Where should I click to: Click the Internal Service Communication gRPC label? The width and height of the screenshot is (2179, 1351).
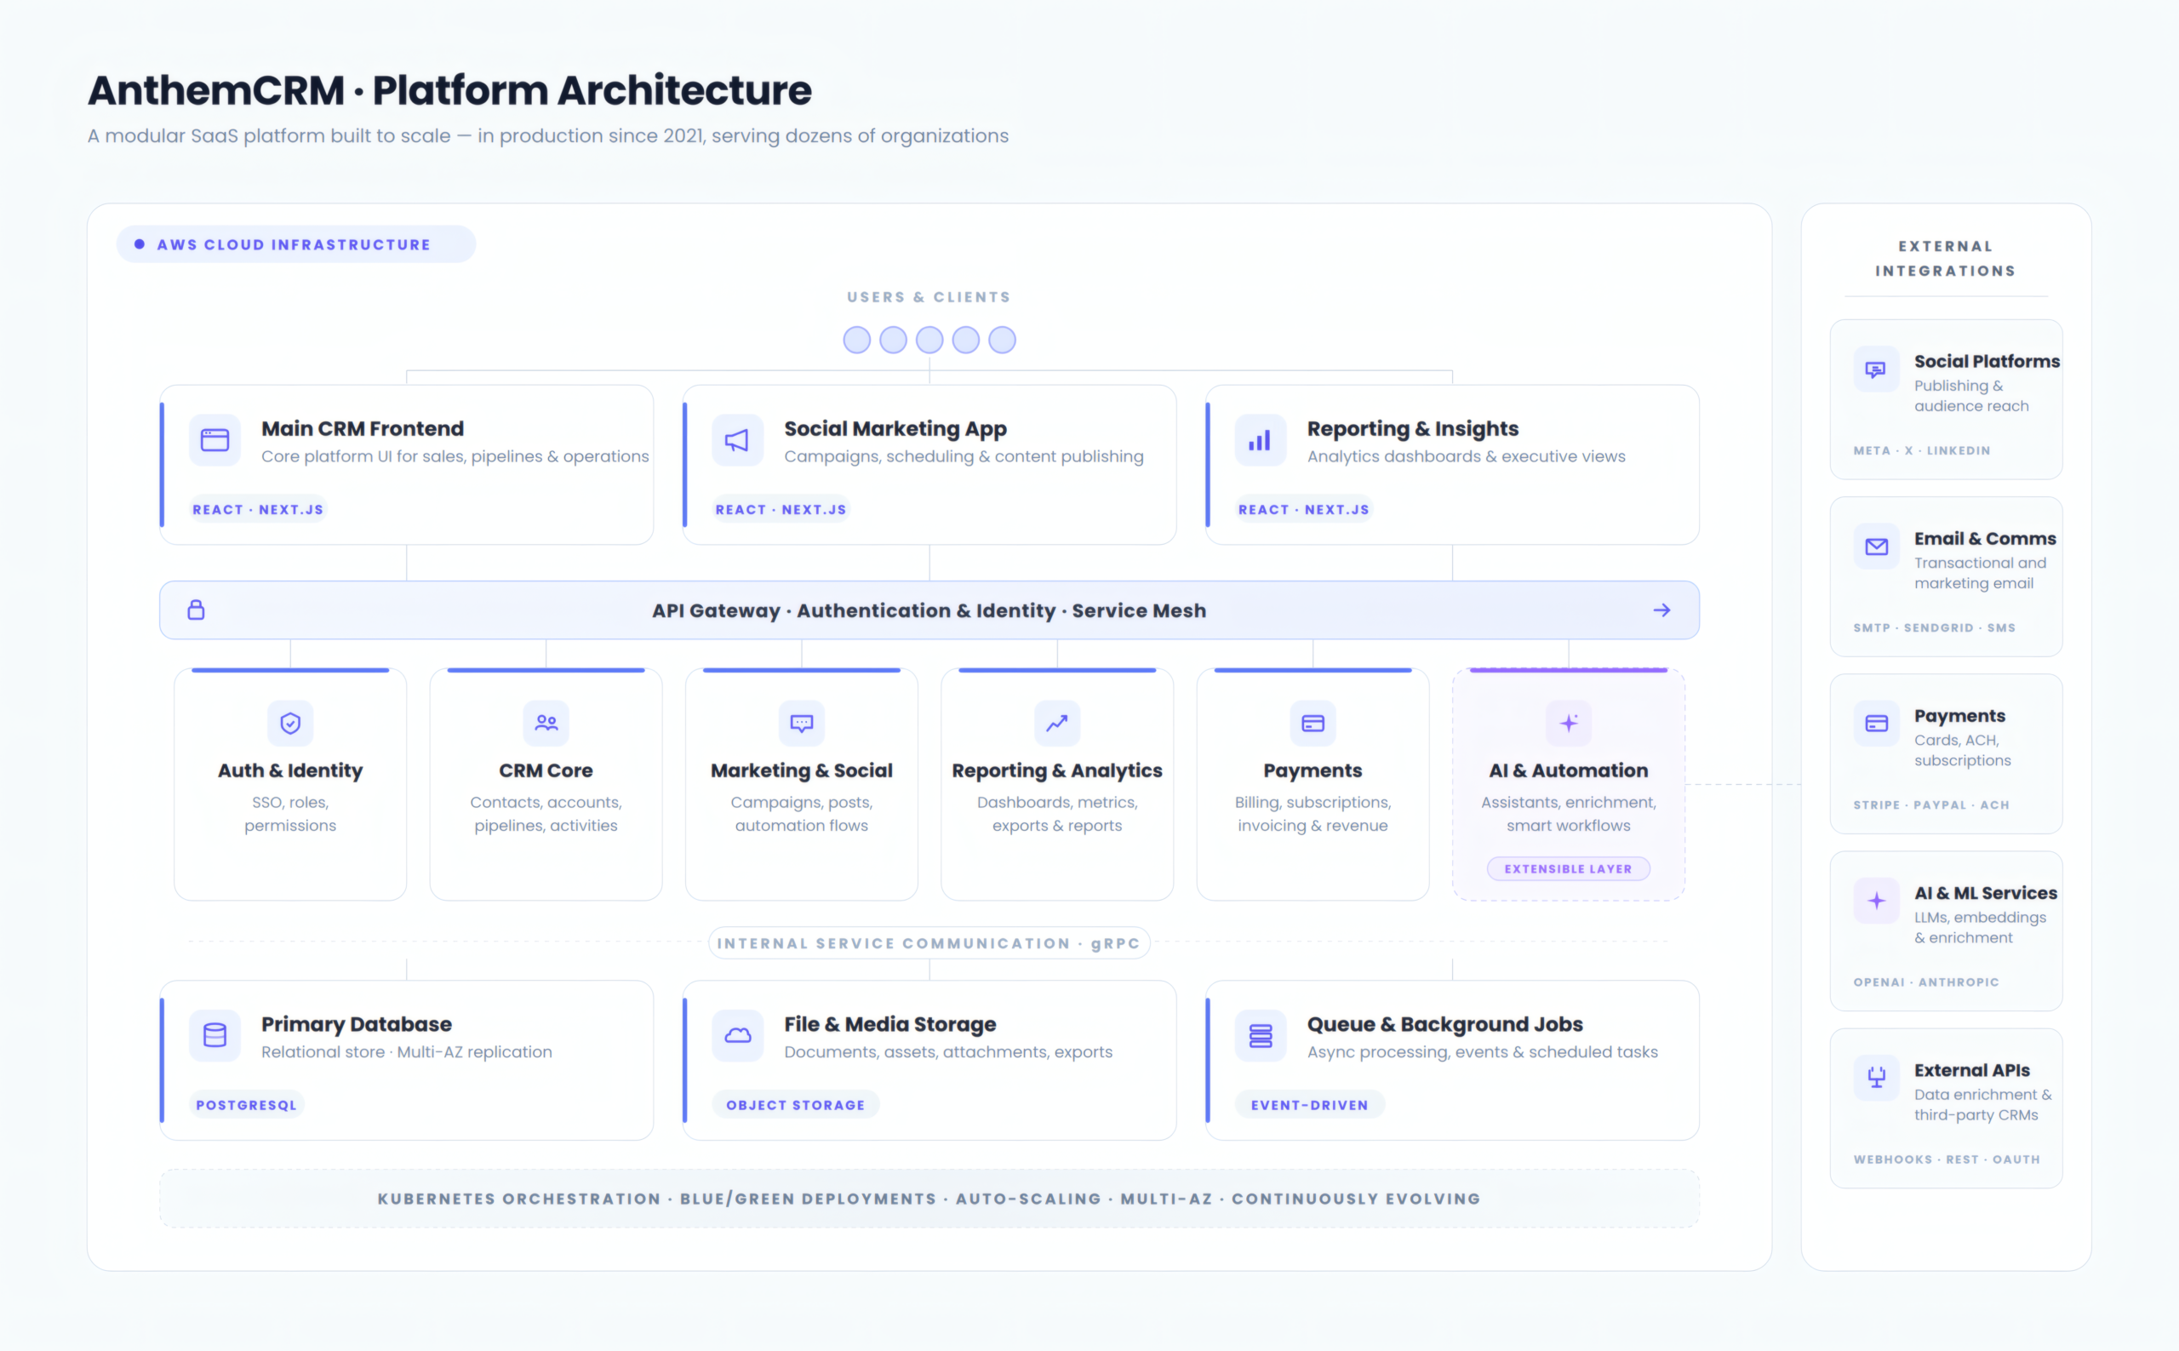click(x=929, y=943)
